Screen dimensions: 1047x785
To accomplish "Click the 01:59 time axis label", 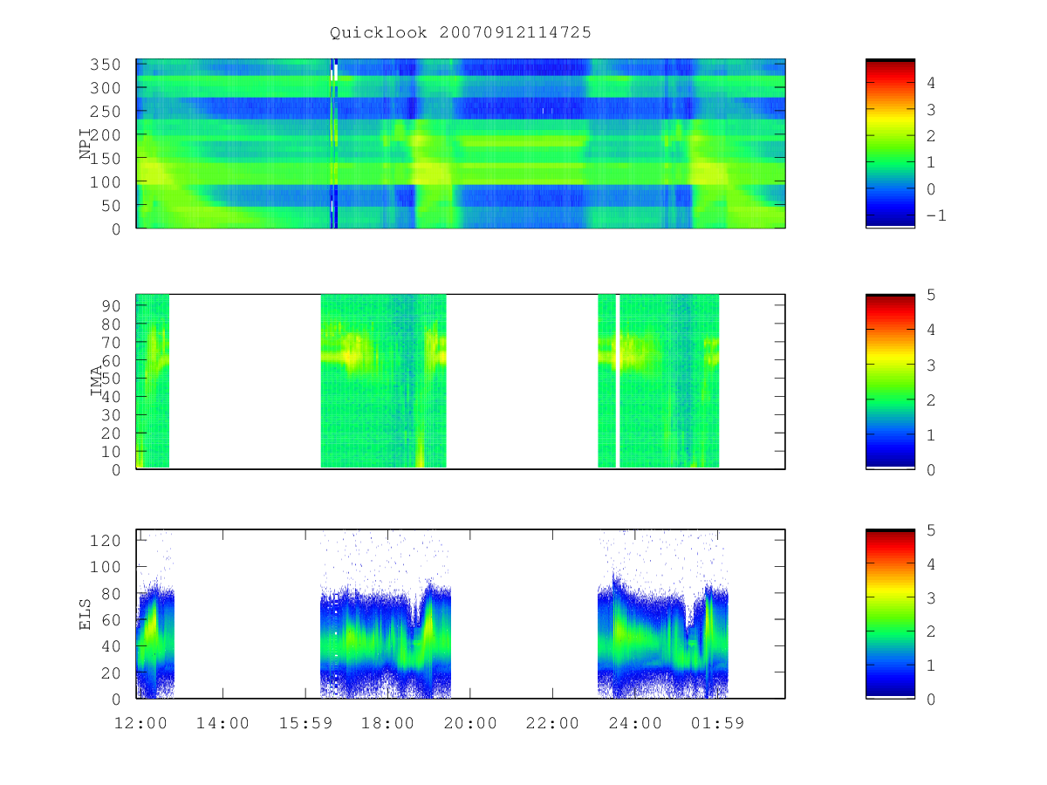I will pos(717,723).
